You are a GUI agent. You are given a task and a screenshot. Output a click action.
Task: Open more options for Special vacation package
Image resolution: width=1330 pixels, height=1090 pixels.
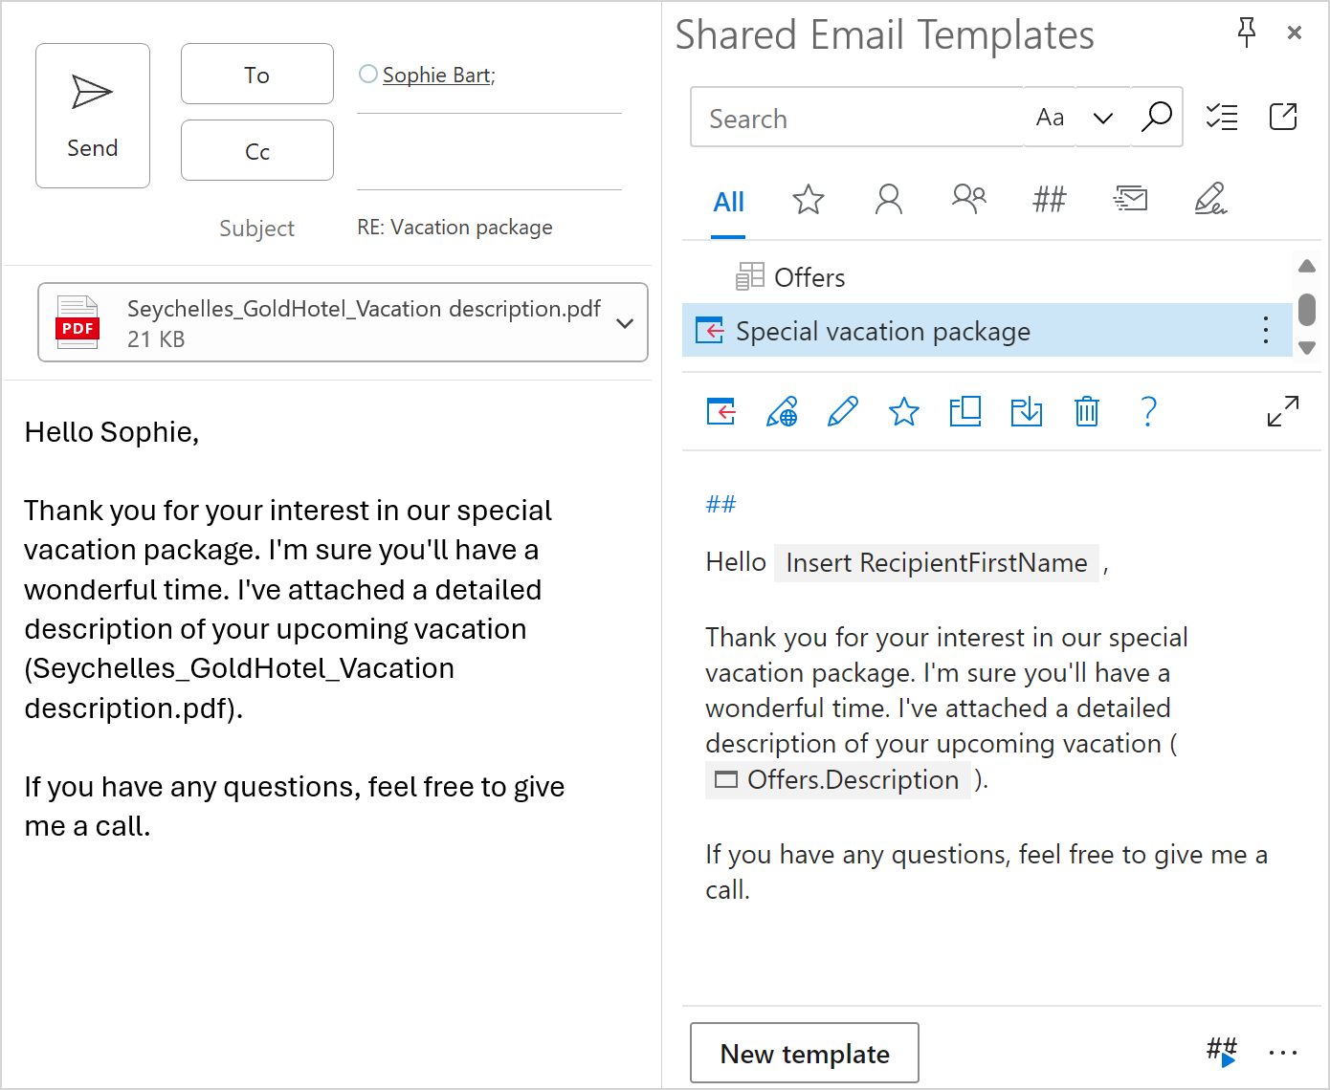pos(1265,331)
